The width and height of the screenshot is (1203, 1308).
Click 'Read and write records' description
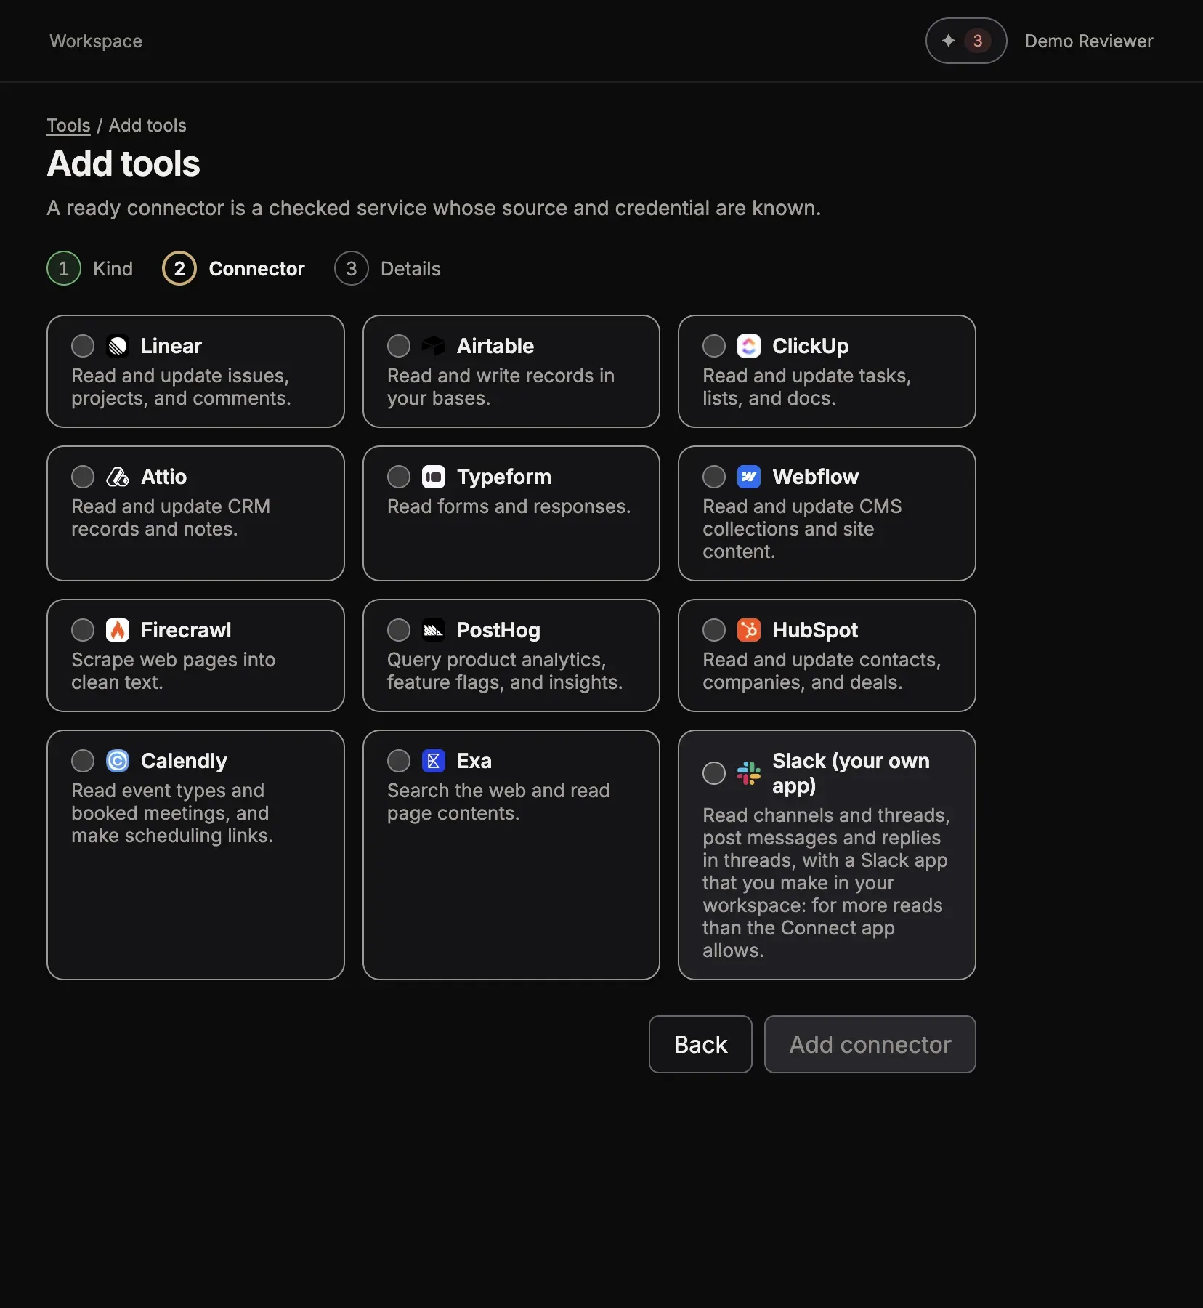pyautogui.click(x=501, y=387)
